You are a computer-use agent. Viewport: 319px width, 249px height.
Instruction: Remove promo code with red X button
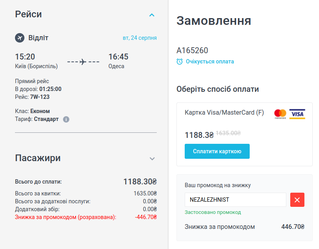297,200
